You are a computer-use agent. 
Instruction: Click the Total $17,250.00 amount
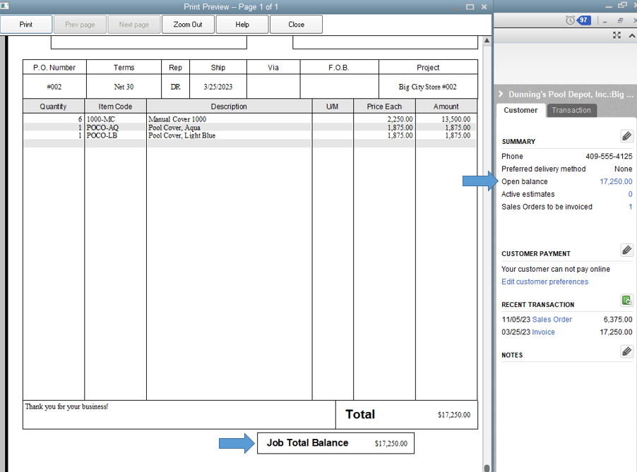pyautogui.click(x=454, y=415)
